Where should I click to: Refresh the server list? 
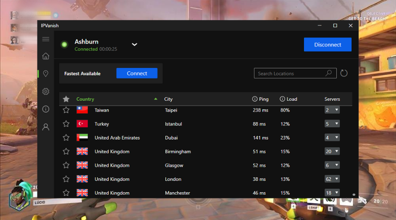point(344,73)
